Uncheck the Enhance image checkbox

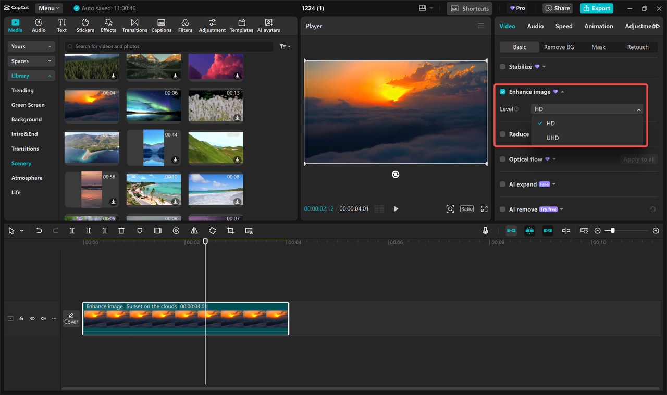pos(503,92)
